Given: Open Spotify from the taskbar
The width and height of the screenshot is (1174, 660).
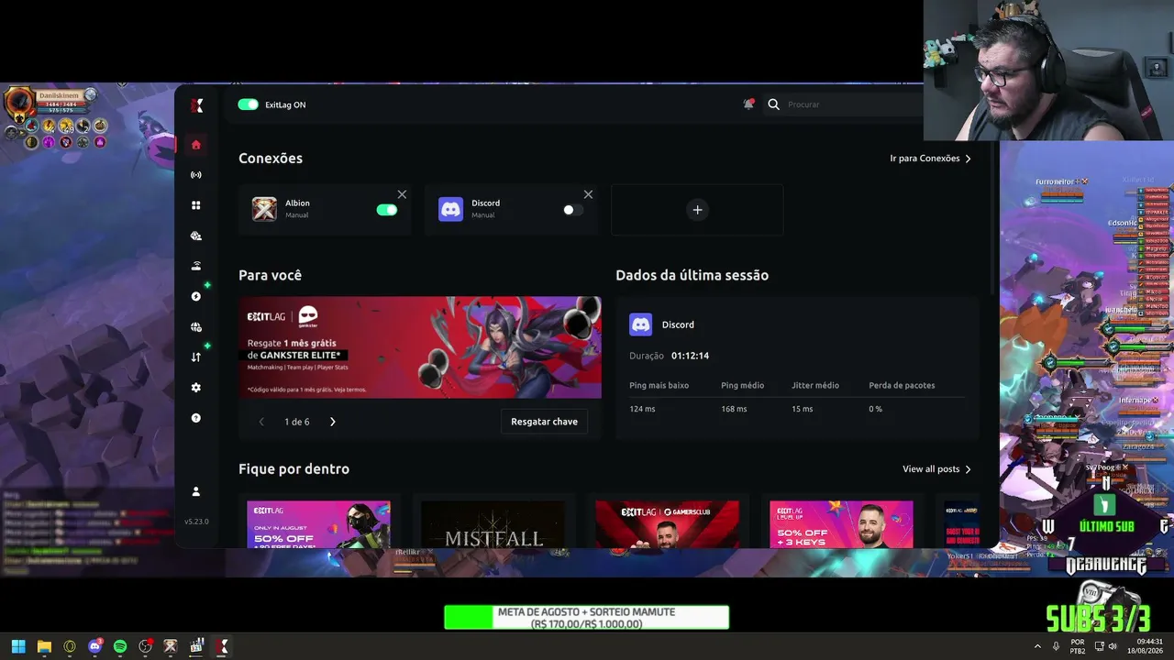Looking at the screenshot, I should coord(120,646).
